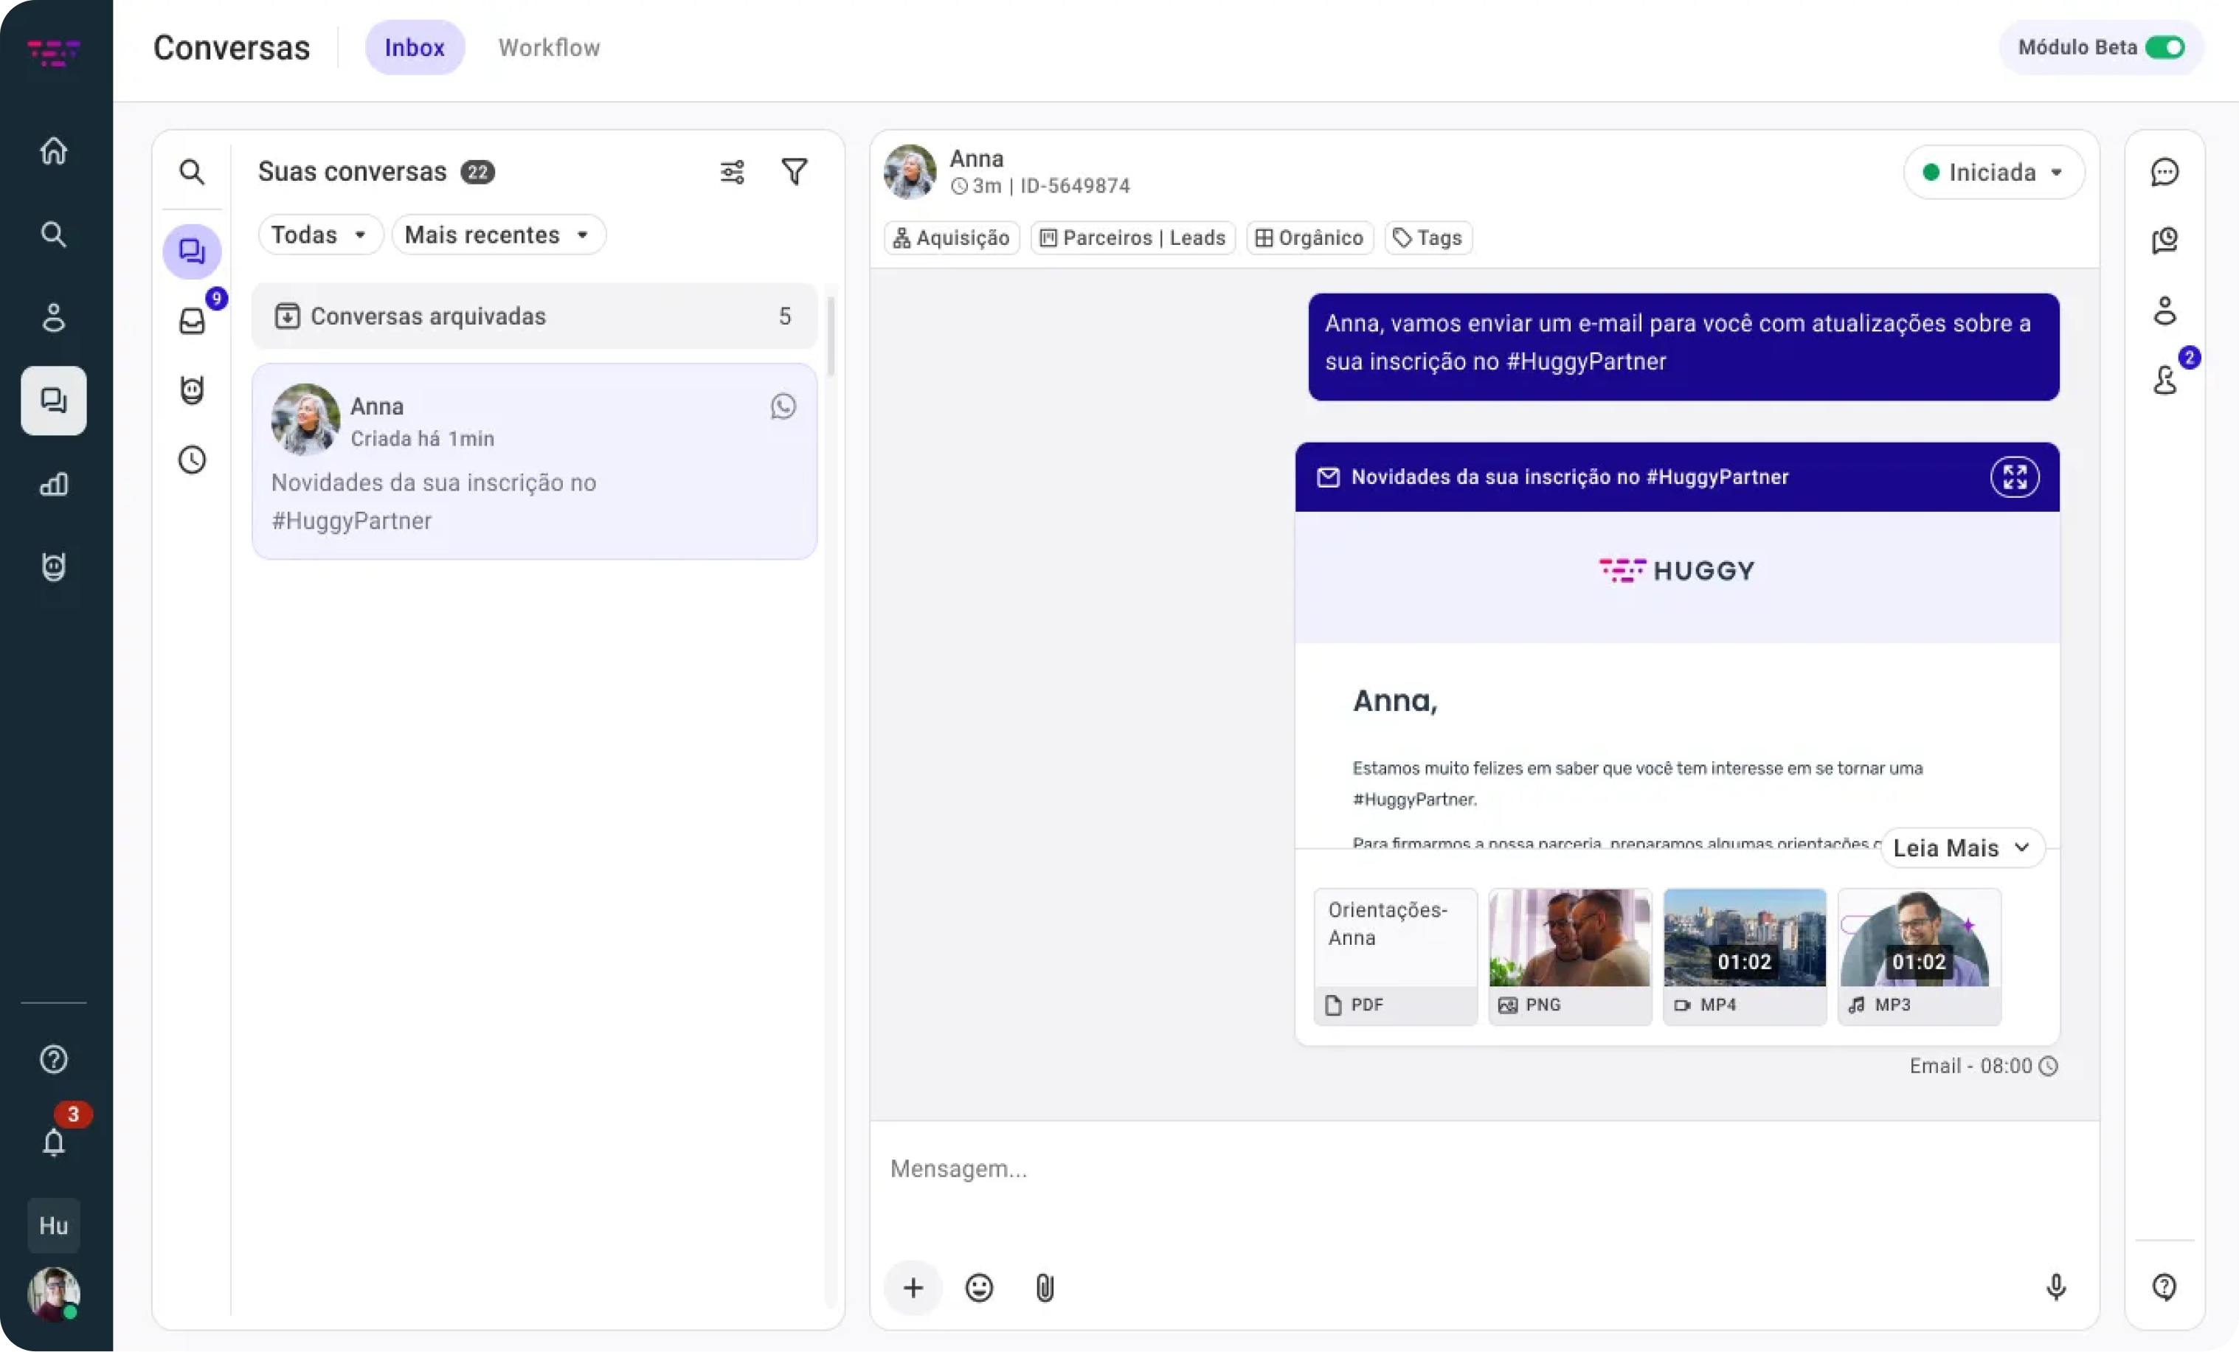Click the 22 conversations count badge

tap(477, 172)
